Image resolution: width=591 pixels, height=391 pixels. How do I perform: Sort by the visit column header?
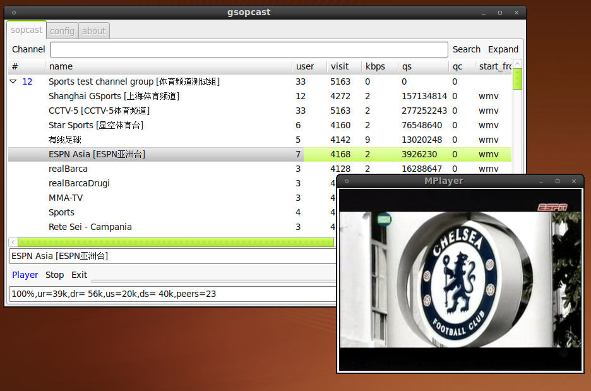pos(343,66)
